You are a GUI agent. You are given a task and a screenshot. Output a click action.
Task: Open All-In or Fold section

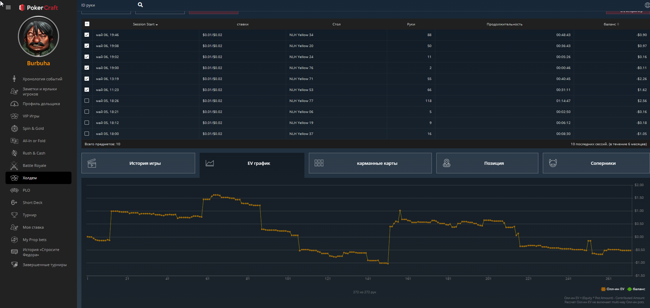point(38,141)
